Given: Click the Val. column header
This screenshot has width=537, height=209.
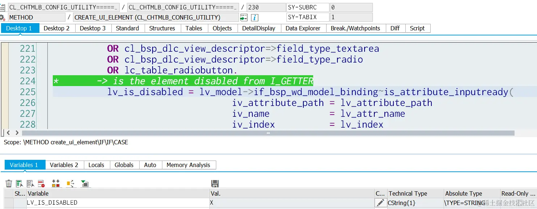Looking at the screenshot, I should click(291, 193).
